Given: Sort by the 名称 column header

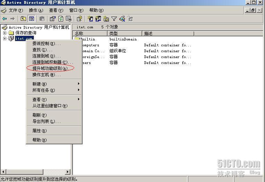Looking at the screenshot, I should 90,33.
